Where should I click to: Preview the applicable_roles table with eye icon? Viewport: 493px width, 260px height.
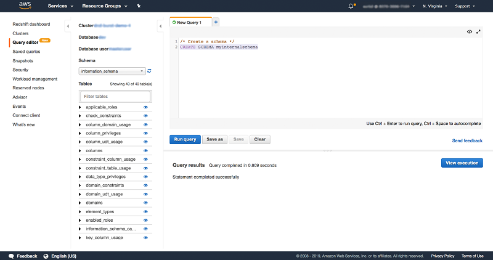click(146, 107)
